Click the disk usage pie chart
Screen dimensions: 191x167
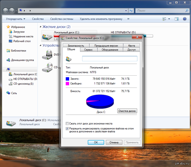(100, 102)
